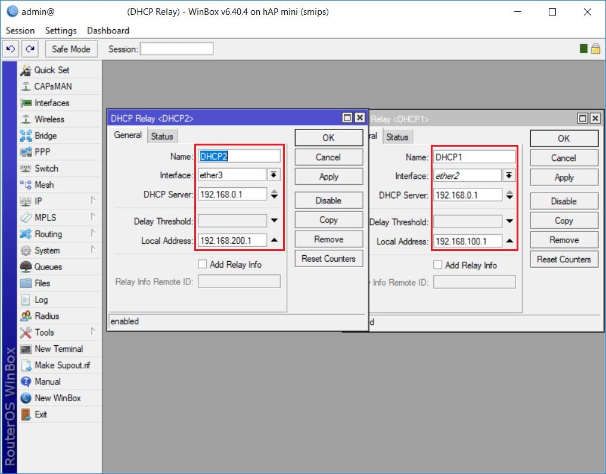Enable Add Relay Info in DHCP1 window
606x474 pixels.
[x=437, y=265]
